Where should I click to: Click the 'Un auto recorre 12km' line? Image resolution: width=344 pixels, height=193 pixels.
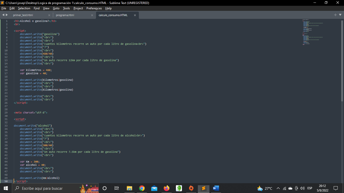(69, 60)
